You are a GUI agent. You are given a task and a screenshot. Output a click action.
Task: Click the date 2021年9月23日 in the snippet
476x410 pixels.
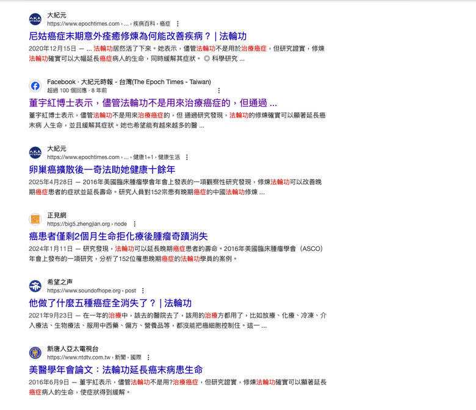pyautogui.click(x=51, y=316)
